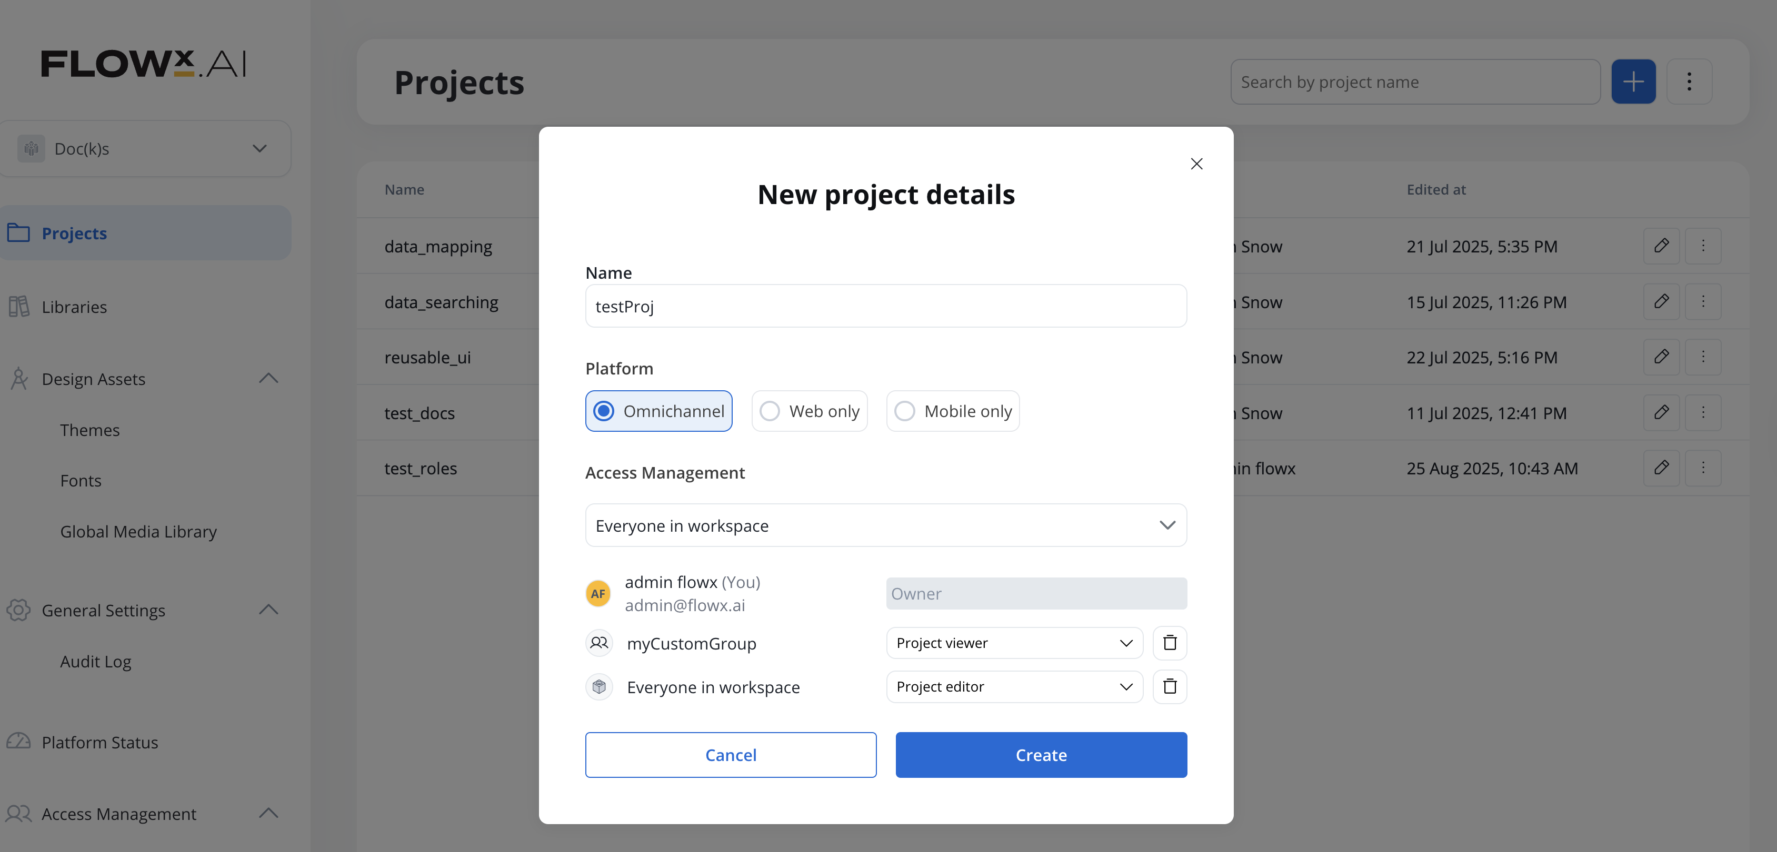Delete the myCustomGroup access entry
The height and width of the screenshot is (852, 1777).
(1169, 643)
